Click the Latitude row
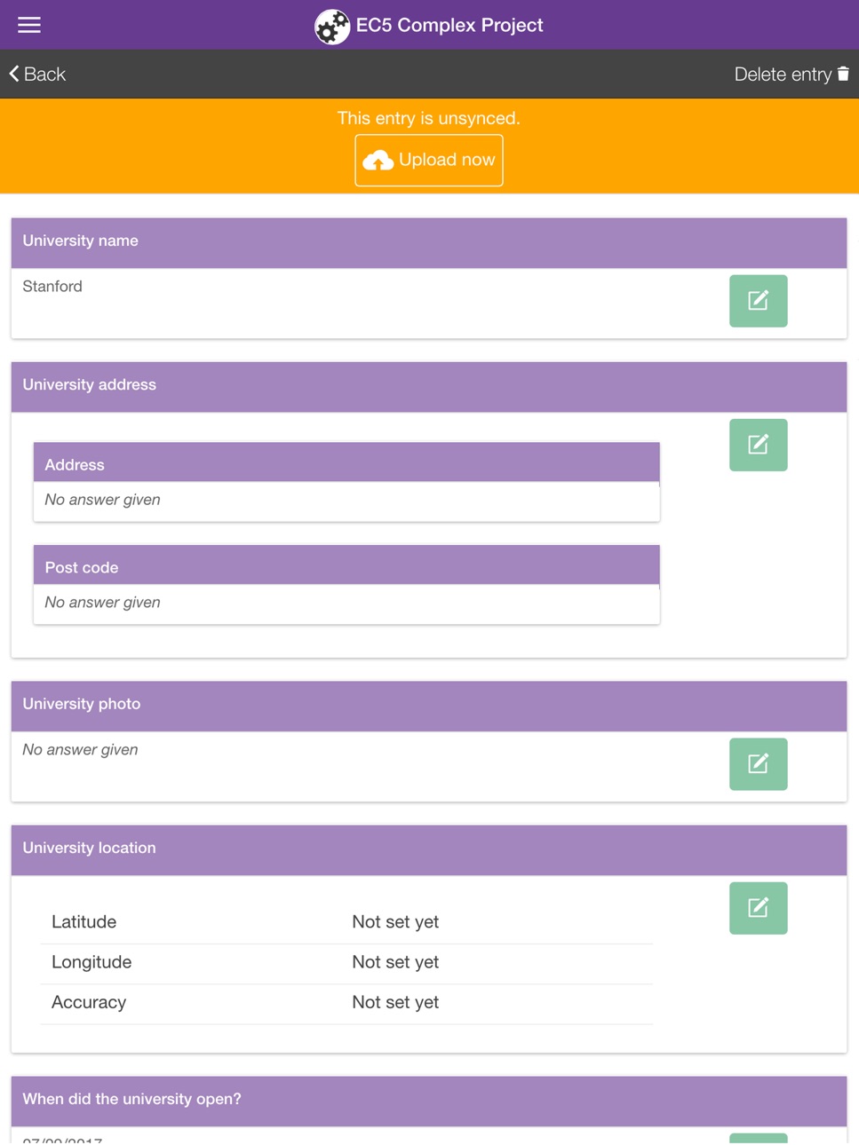The height and width of the screenshot is (1145, 859). pos(346,922)
